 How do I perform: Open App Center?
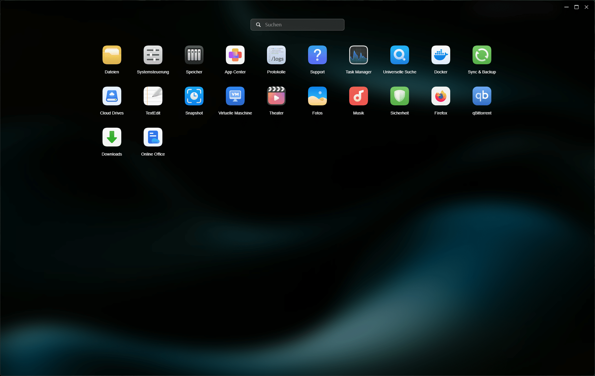click(x=235, y=55)
